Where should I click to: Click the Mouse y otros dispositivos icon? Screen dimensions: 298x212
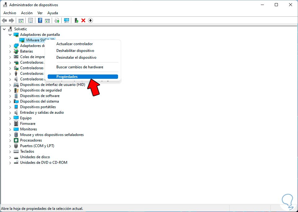point(16,135)
